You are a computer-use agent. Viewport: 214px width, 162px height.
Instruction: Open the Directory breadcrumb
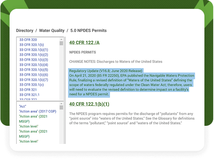[25, 30]
